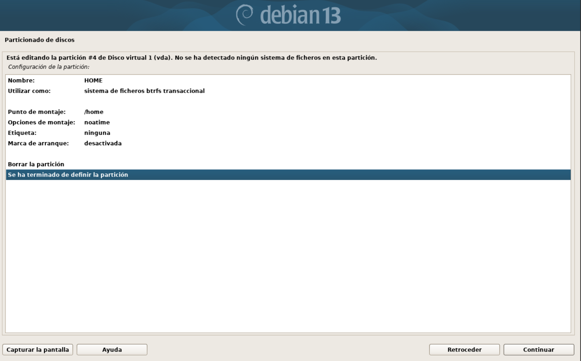This screenshot has width=581, height=361.
Task: Select the Nombre partition setting label
Action: [21, 80]
